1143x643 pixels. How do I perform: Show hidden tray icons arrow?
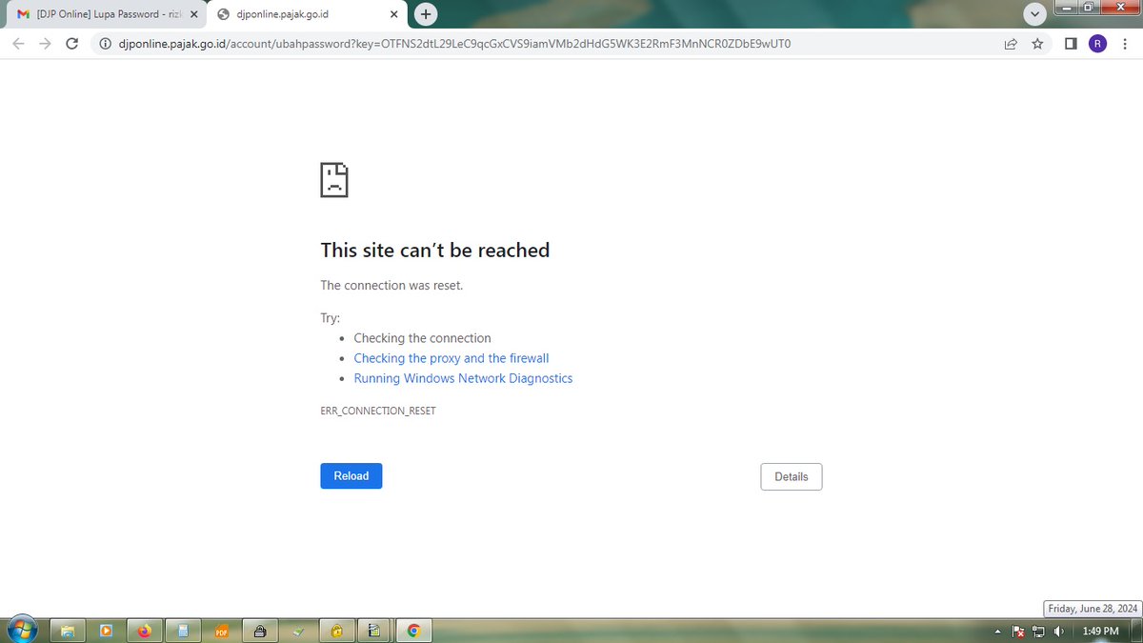click(997, 632)
